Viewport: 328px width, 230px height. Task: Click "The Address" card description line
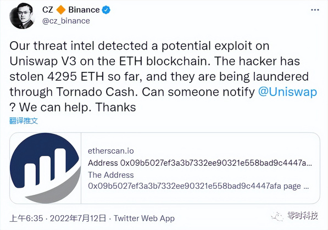[x=111, y=175]
